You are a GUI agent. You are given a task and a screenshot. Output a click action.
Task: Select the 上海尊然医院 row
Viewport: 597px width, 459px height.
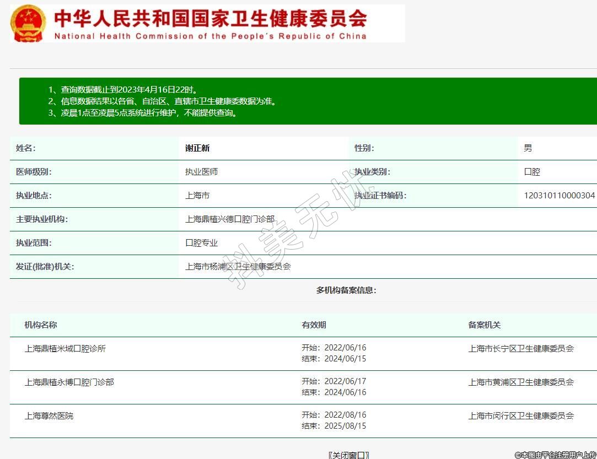pyautogui.click(x=49, y=416)
